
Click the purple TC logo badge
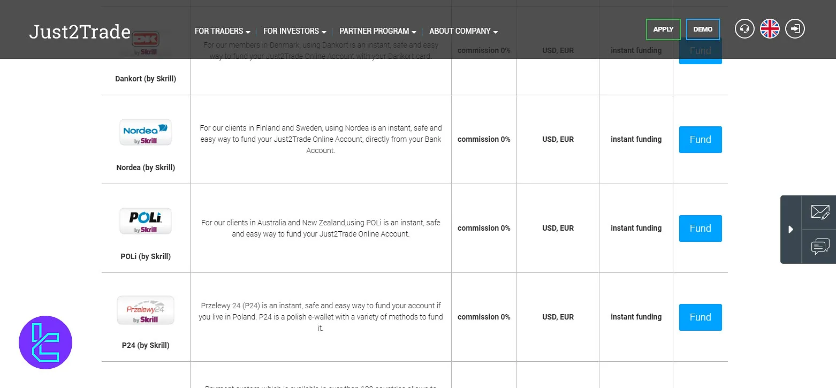click(x=45, y=343)
